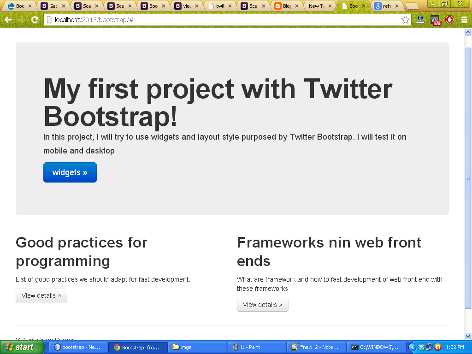Open the Chrome hamburger menu
This screenshot has height=354, width=472.
465,20
